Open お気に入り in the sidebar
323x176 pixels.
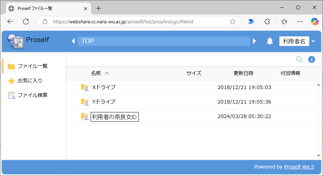pos(30,81)
